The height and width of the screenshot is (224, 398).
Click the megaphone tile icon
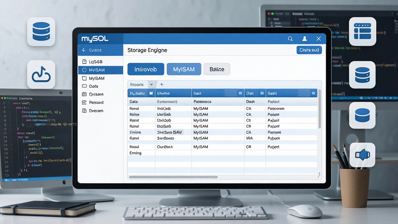coord(362,155)
